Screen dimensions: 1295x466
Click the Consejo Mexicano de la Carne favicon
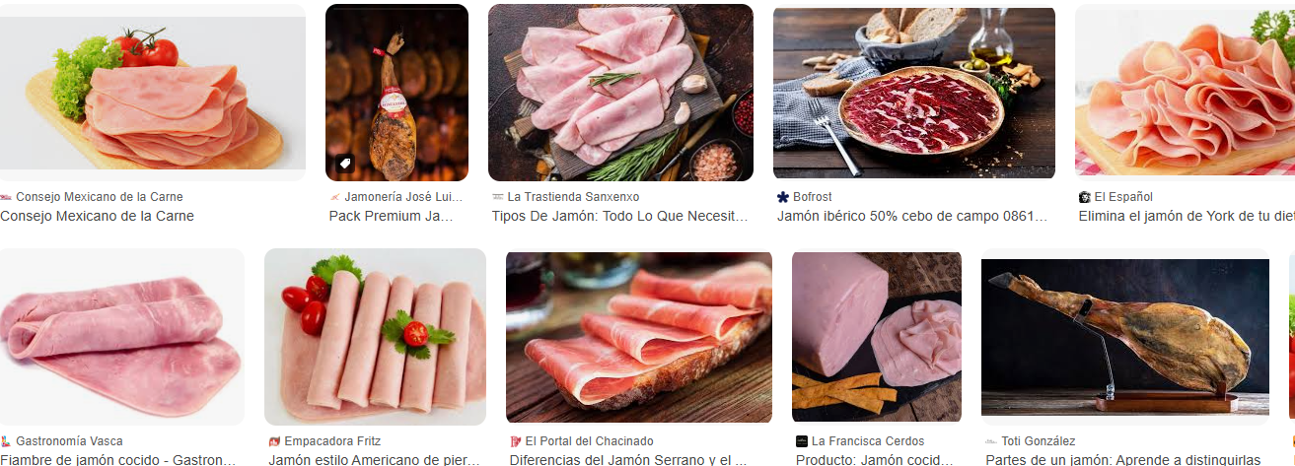pyautogui.click(x=6, y=197)
